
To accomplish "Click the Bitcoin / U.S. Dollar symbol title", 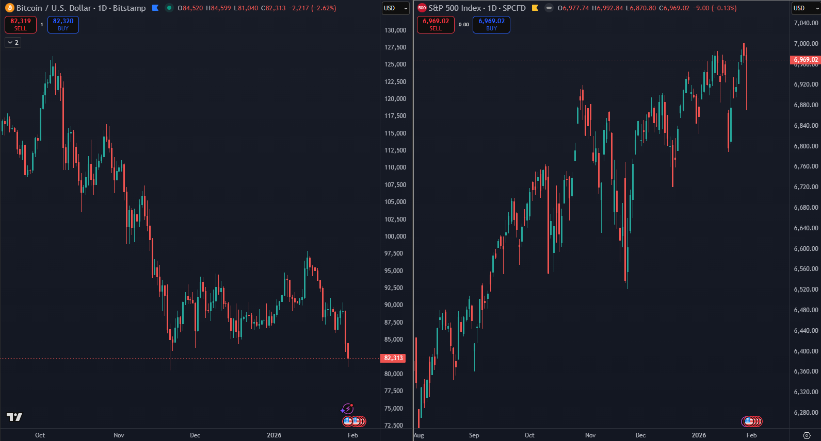I will [x=81, y=8].
